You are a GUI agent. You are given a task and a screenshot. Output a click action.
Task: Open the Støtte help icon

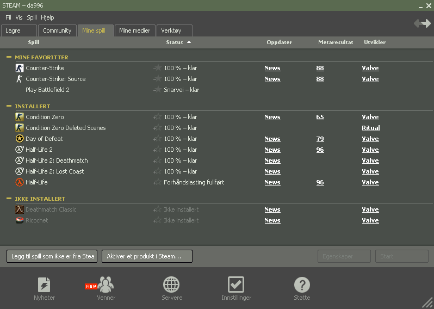click(302, 285)
